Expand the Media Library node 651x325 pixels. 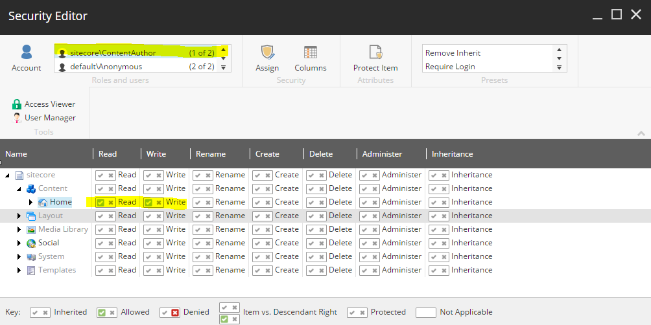19,229
